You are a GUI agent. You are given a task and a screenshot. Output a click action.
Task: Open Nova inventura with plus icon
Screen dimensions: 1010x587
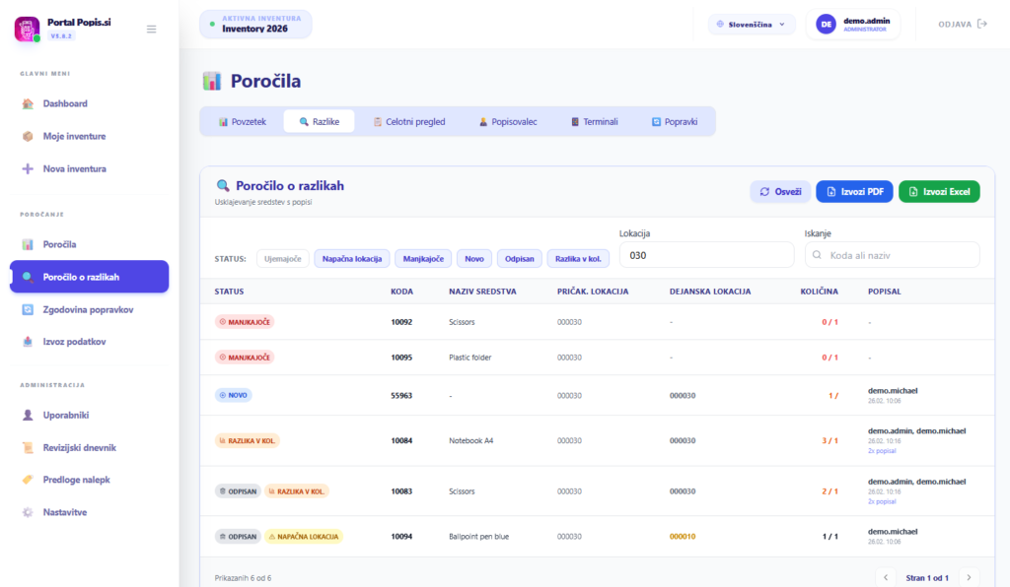point(74,168)
